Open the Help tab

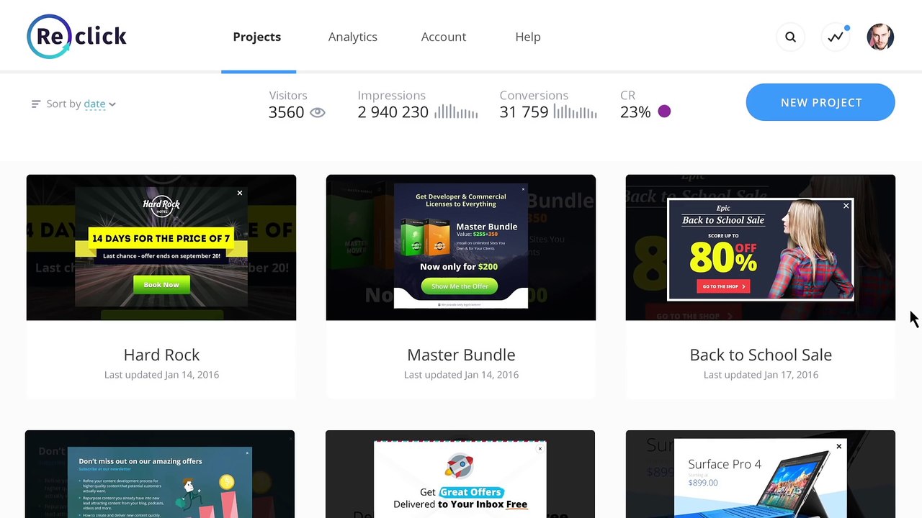tap(528, 37)
